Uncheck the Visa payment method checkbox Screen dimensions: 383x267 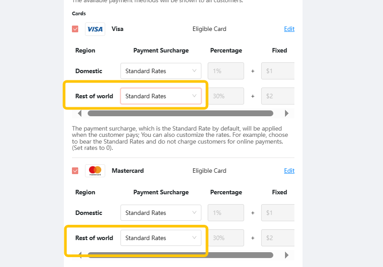click(75, 29)
